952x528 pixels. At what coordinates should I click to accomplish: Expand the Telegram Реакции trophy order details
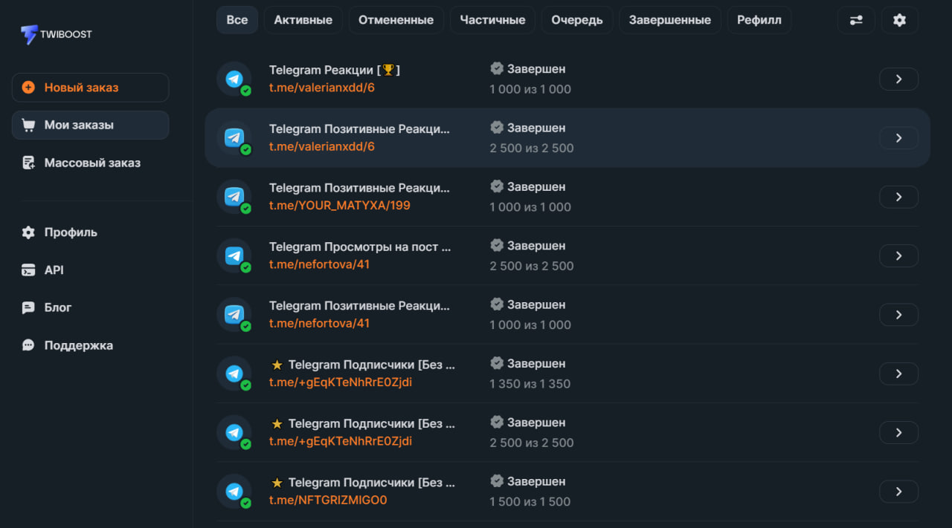[898, 79]
